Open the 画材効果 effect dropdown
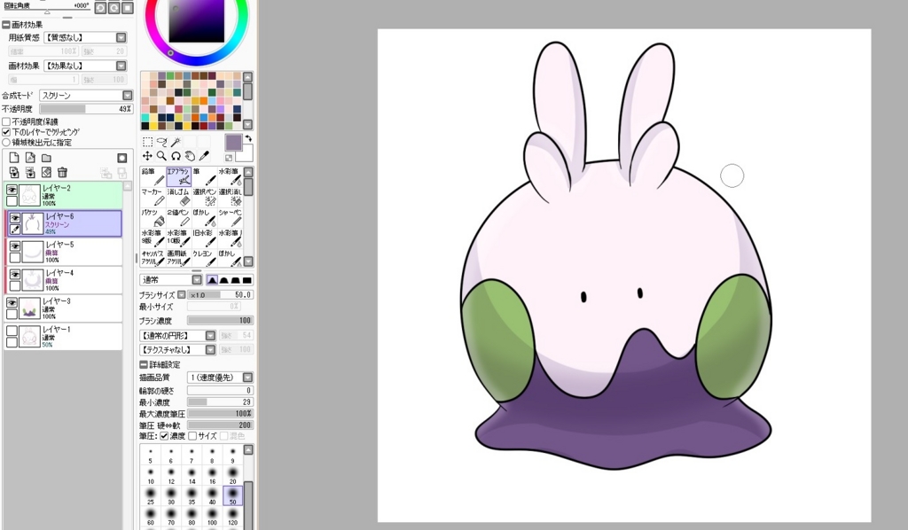The width and height of the screenshot is (908, 530). [121, 66]
